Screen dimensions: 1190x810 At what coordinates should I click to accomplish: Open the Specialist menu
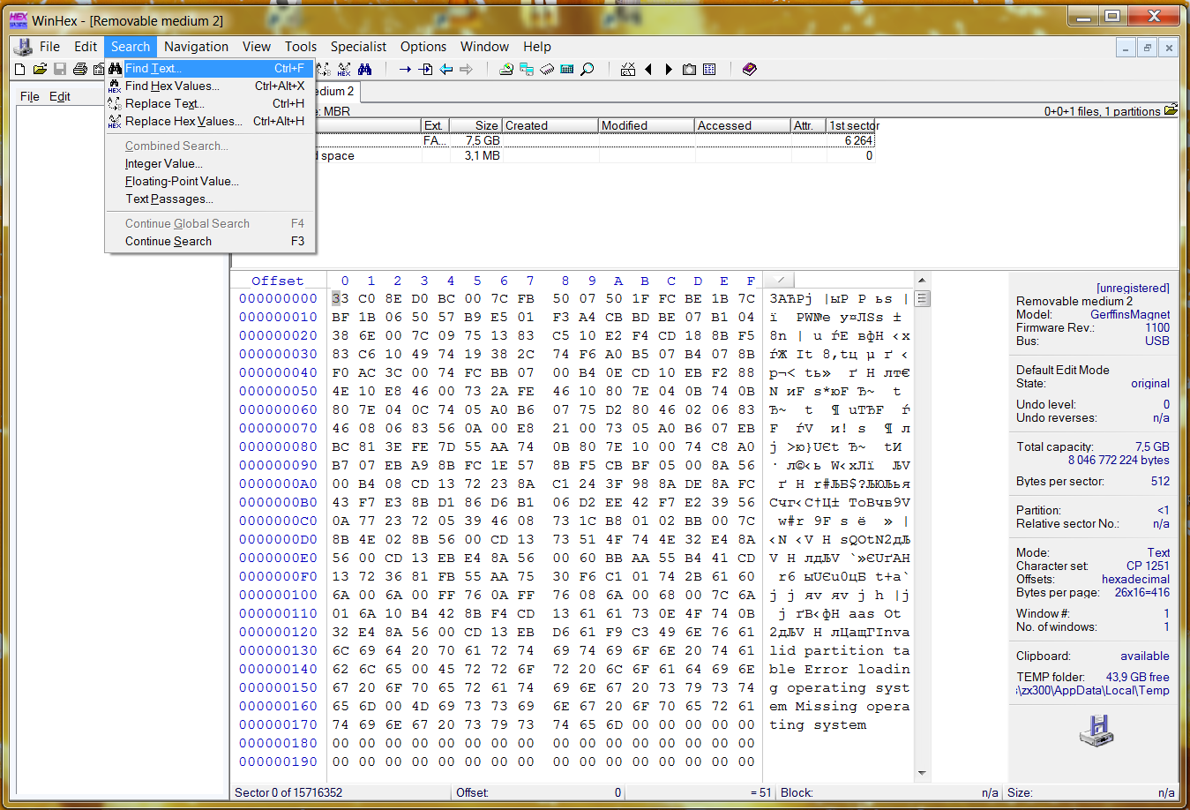point(358,47)
